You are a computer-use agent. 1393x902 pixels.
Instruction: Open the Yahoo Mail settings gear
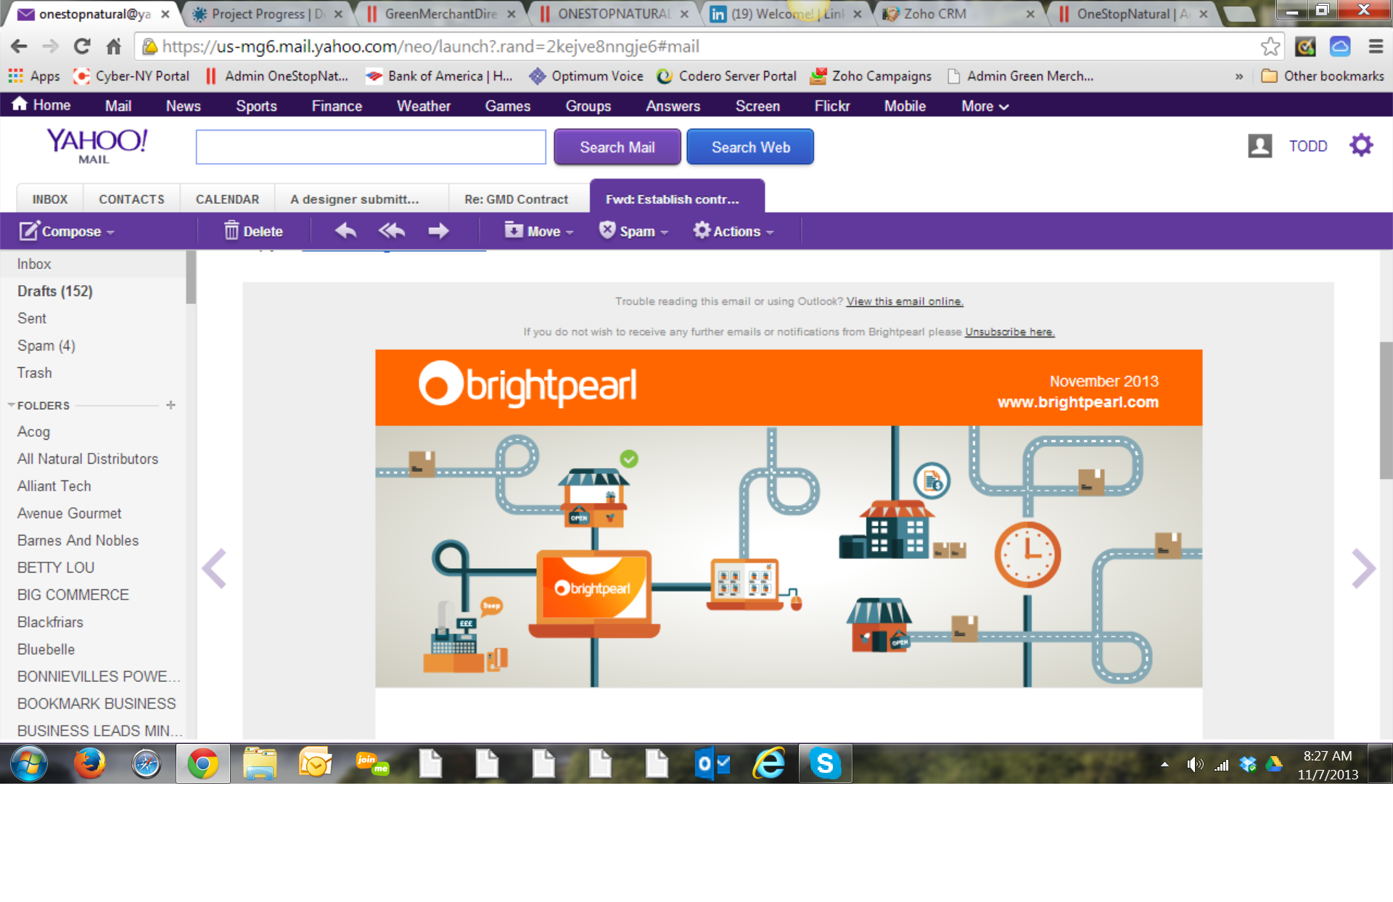pos(1360,146)
